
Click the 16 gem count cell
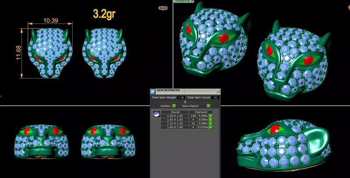pos(192,123)
